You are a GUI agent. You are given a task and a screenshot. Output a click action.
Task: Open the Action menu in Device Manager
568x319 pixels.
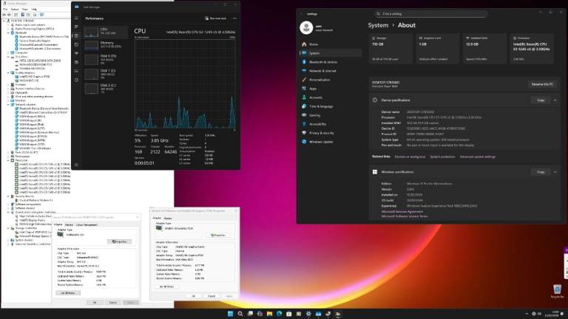(x=15, y=10)
